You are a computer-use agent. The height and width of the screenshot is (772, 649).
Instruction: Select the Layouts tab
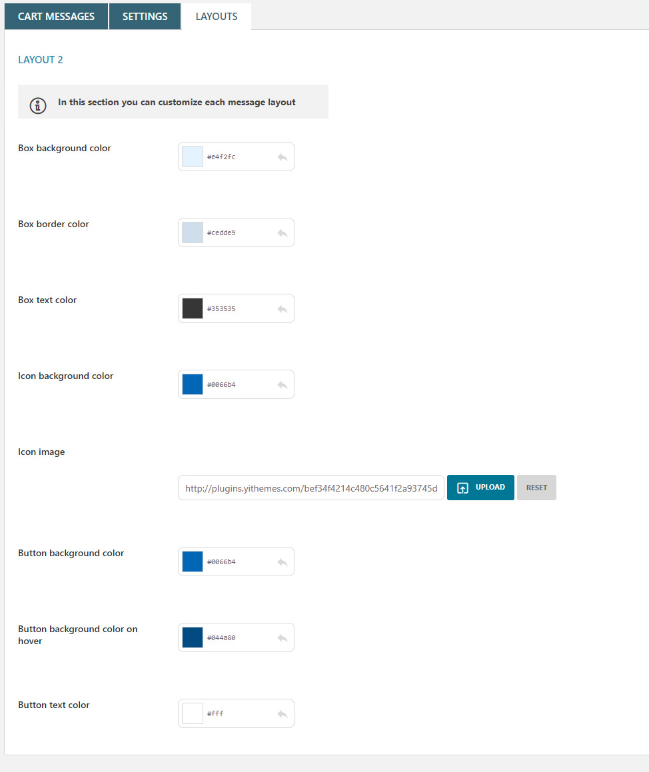click(217, 17)
